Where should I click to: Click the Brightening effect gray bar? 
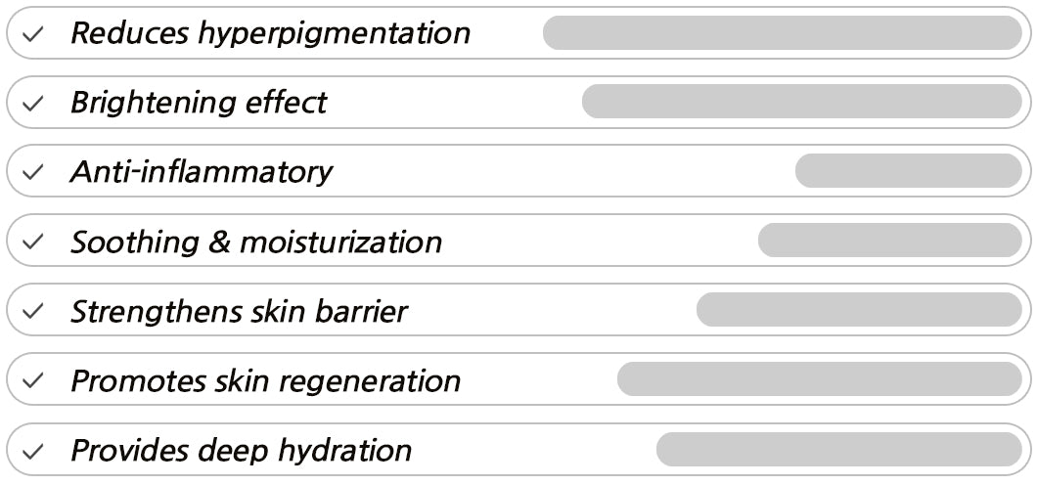click(801, 102)
